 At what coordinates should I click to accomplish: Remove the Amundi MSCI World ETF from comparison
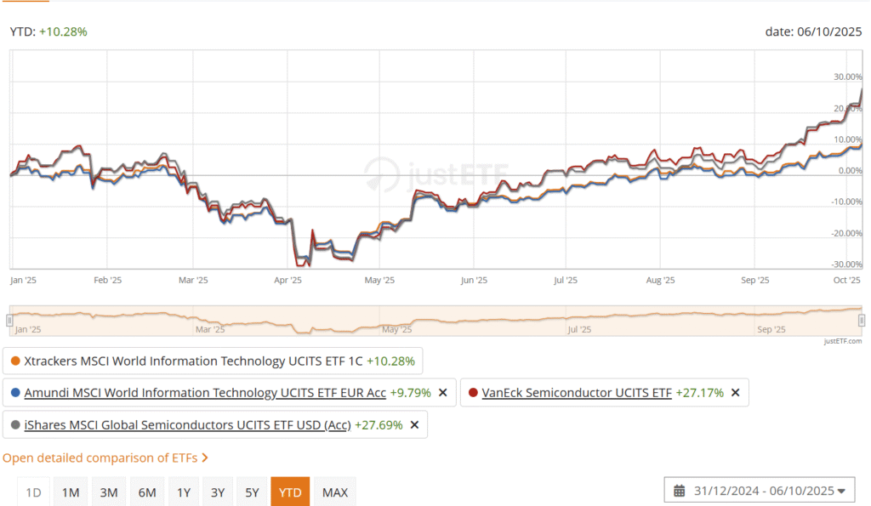pyautogui.click(x=442, y=393)
